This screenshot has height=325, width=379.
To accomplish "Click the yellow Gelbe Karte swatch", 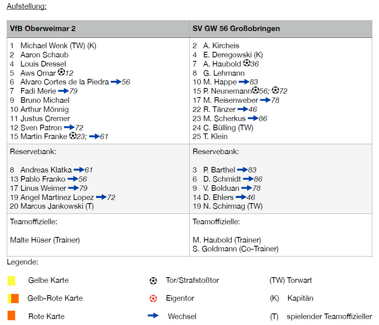I will pyautogui.click(x=11, y=280).
